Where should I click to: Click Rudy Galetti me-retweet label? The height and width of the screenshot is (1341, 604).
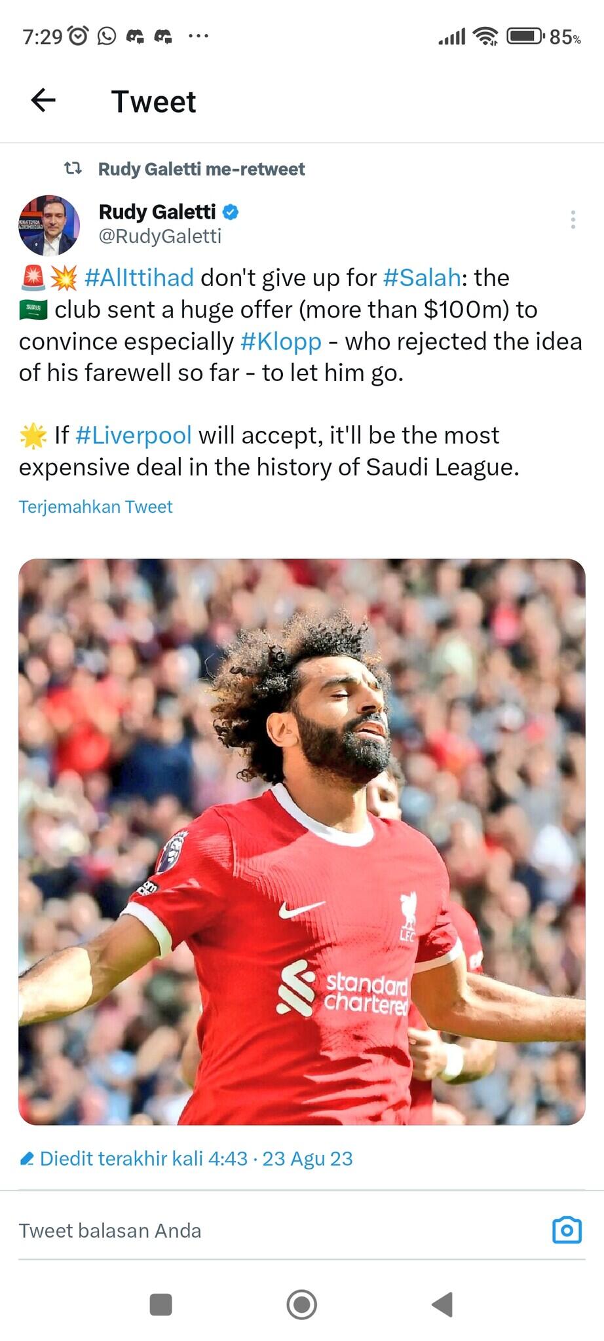(202, 169)
